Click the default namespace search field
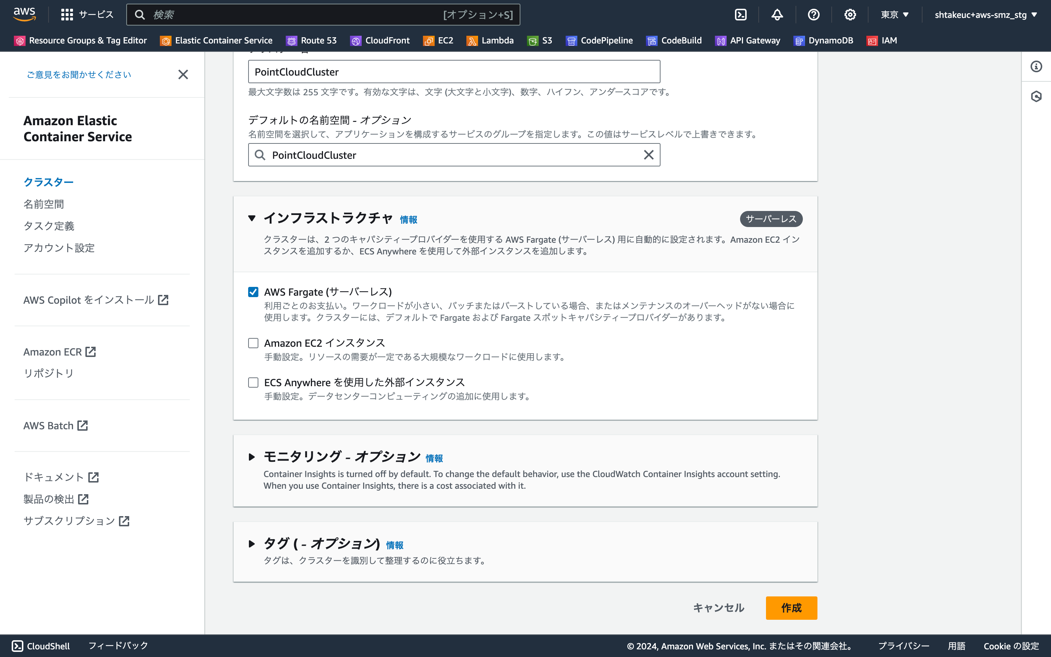This screenshot has height=657, width=1051. click(x=454, y=155)
